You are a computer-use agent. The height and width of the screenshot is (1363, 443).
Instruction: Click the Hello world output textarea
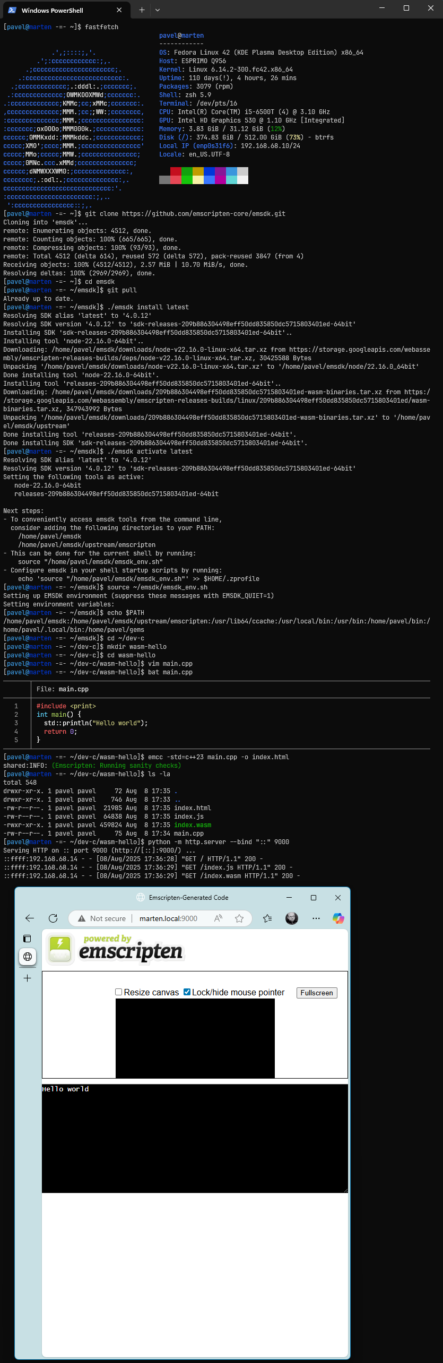pos(195,1139)
